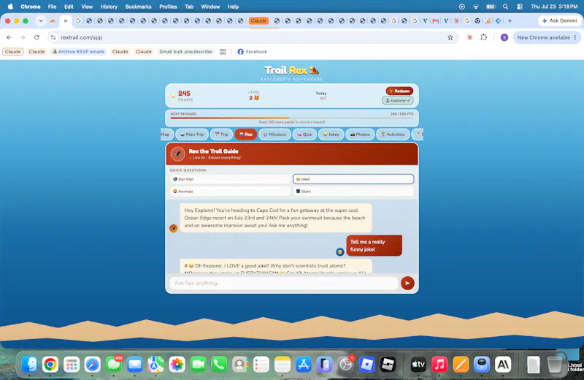The image size is (584, 380).
Task: Open the Missions tab
Action: [x=274, y=134]
